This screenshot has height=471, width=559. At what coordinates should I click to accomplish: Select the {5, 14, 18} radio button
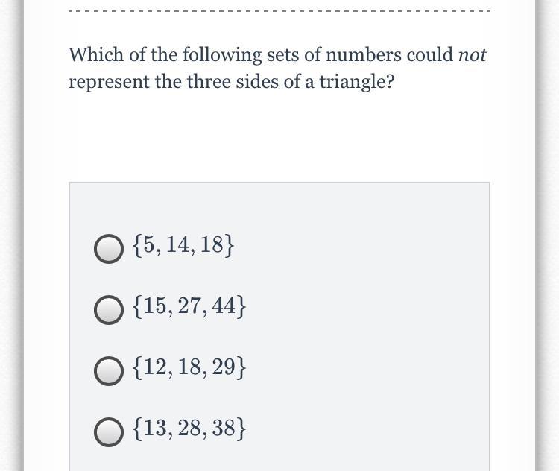point(109,249)
